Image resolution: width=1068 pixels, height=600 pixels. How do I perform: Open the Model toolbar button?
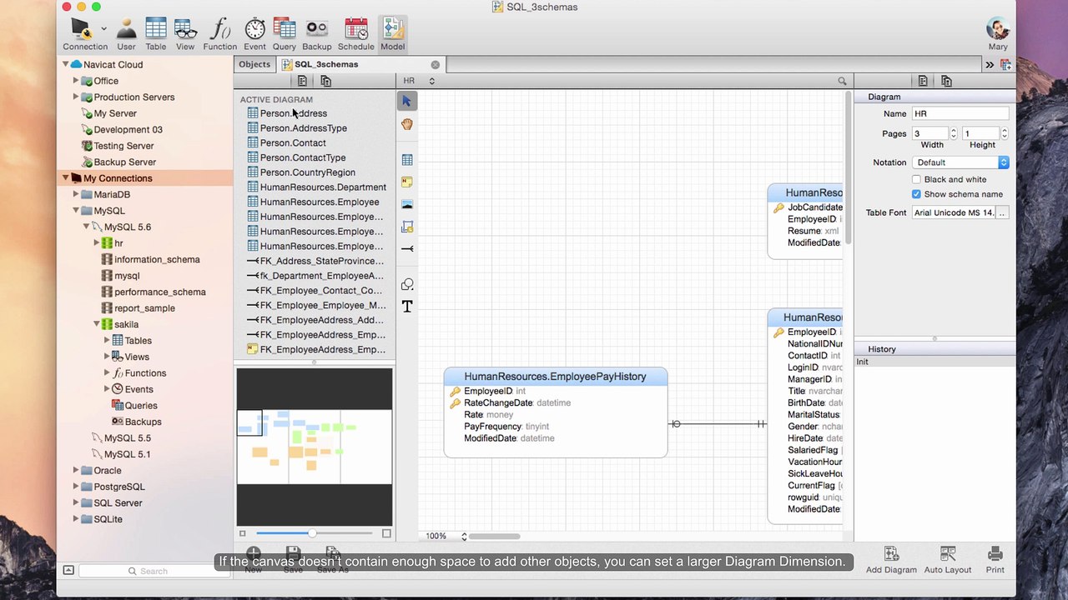click(392, 35)
